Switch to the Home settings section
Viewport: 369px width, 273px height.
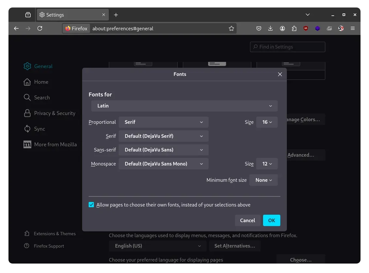41,82
